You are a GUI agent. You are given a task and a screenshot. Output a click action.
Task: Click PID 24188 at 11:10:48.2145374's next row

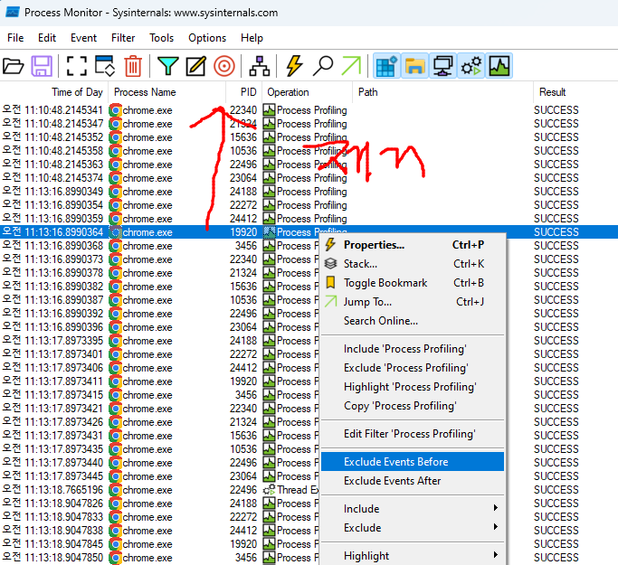coord(243,192)
